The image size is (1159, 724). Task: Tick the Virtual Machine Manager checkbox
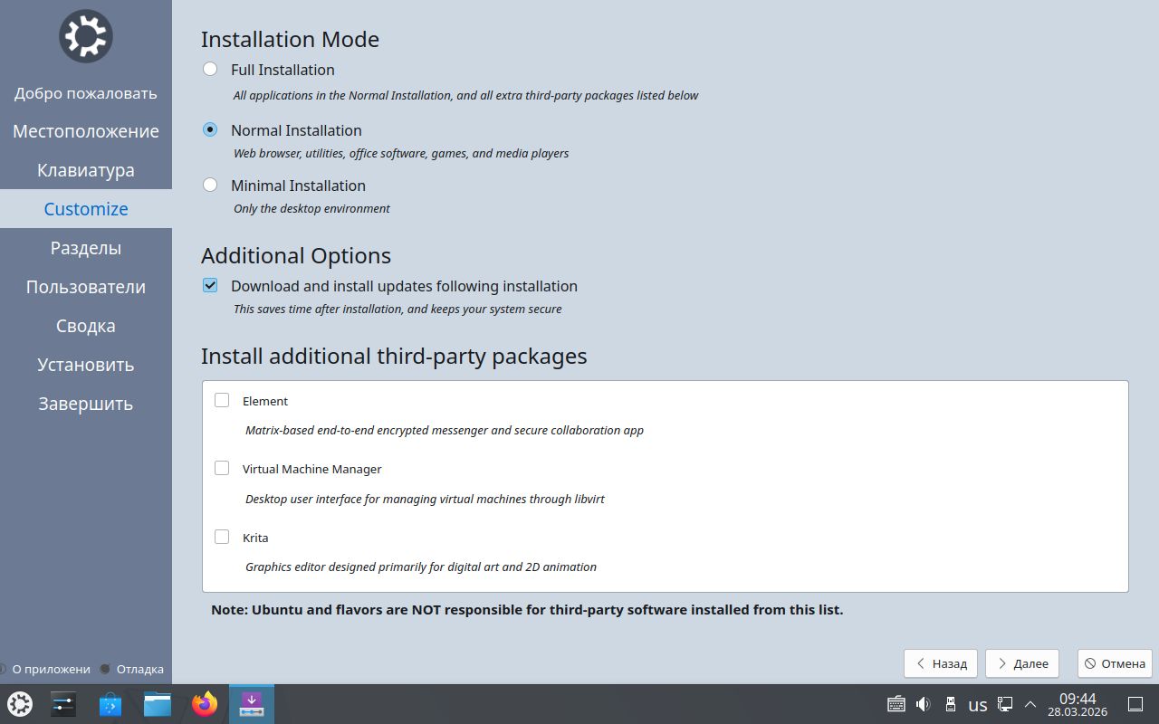point(222,469)
